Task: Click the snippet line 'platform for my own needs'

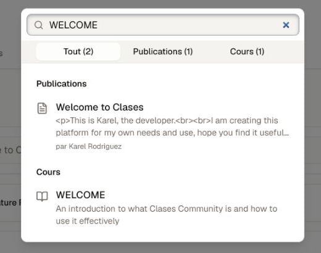Action: [172, 133]
